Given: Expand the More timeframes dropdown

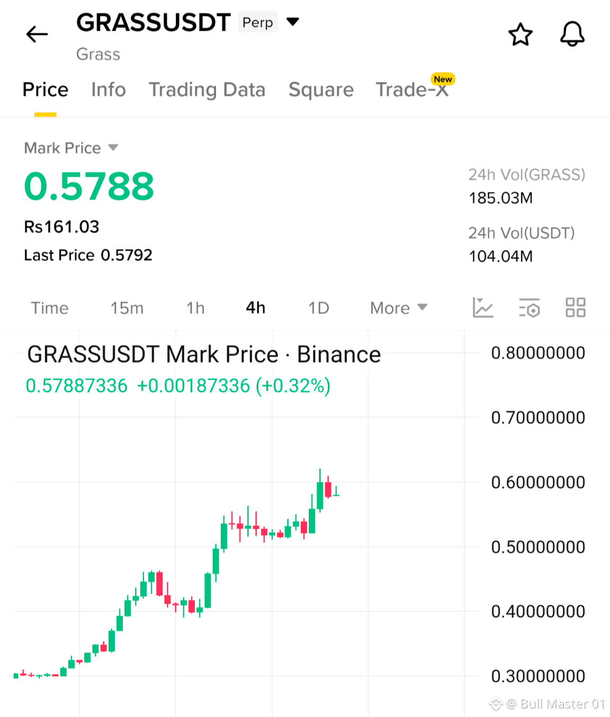Looking at the screenshot, I should coord(399,308).
